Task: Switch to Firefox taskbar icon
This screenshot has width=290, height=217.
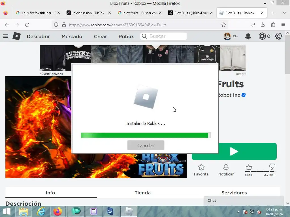Action: coord(58,211)
